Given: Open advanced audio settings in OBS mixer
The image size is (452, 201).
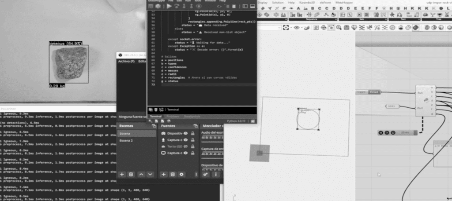Looking at the screenshot, I should [x=206, y=174].
